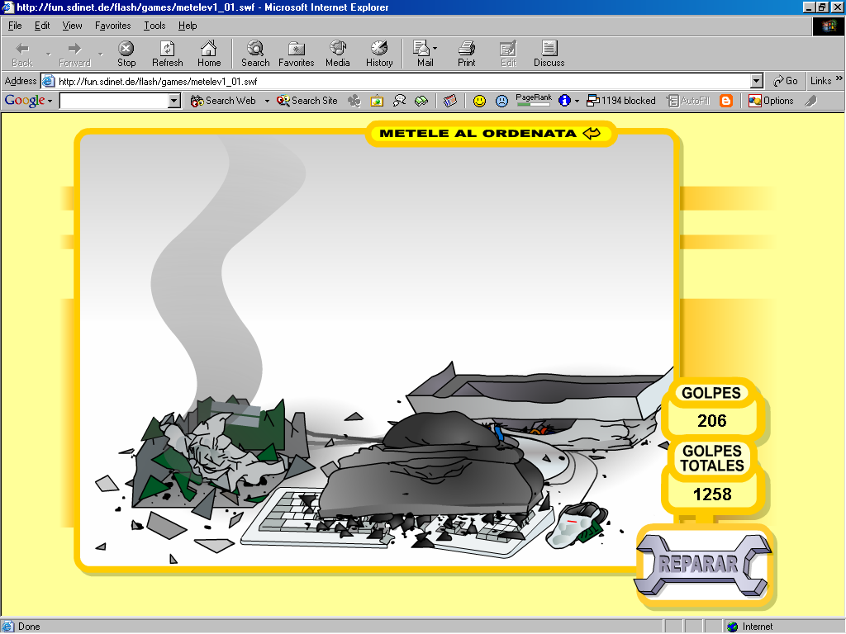Click the Go button

tap(786, 81)
